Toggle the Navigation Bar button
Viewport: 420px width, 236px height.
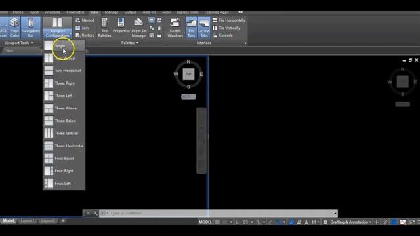coord(31,28)
